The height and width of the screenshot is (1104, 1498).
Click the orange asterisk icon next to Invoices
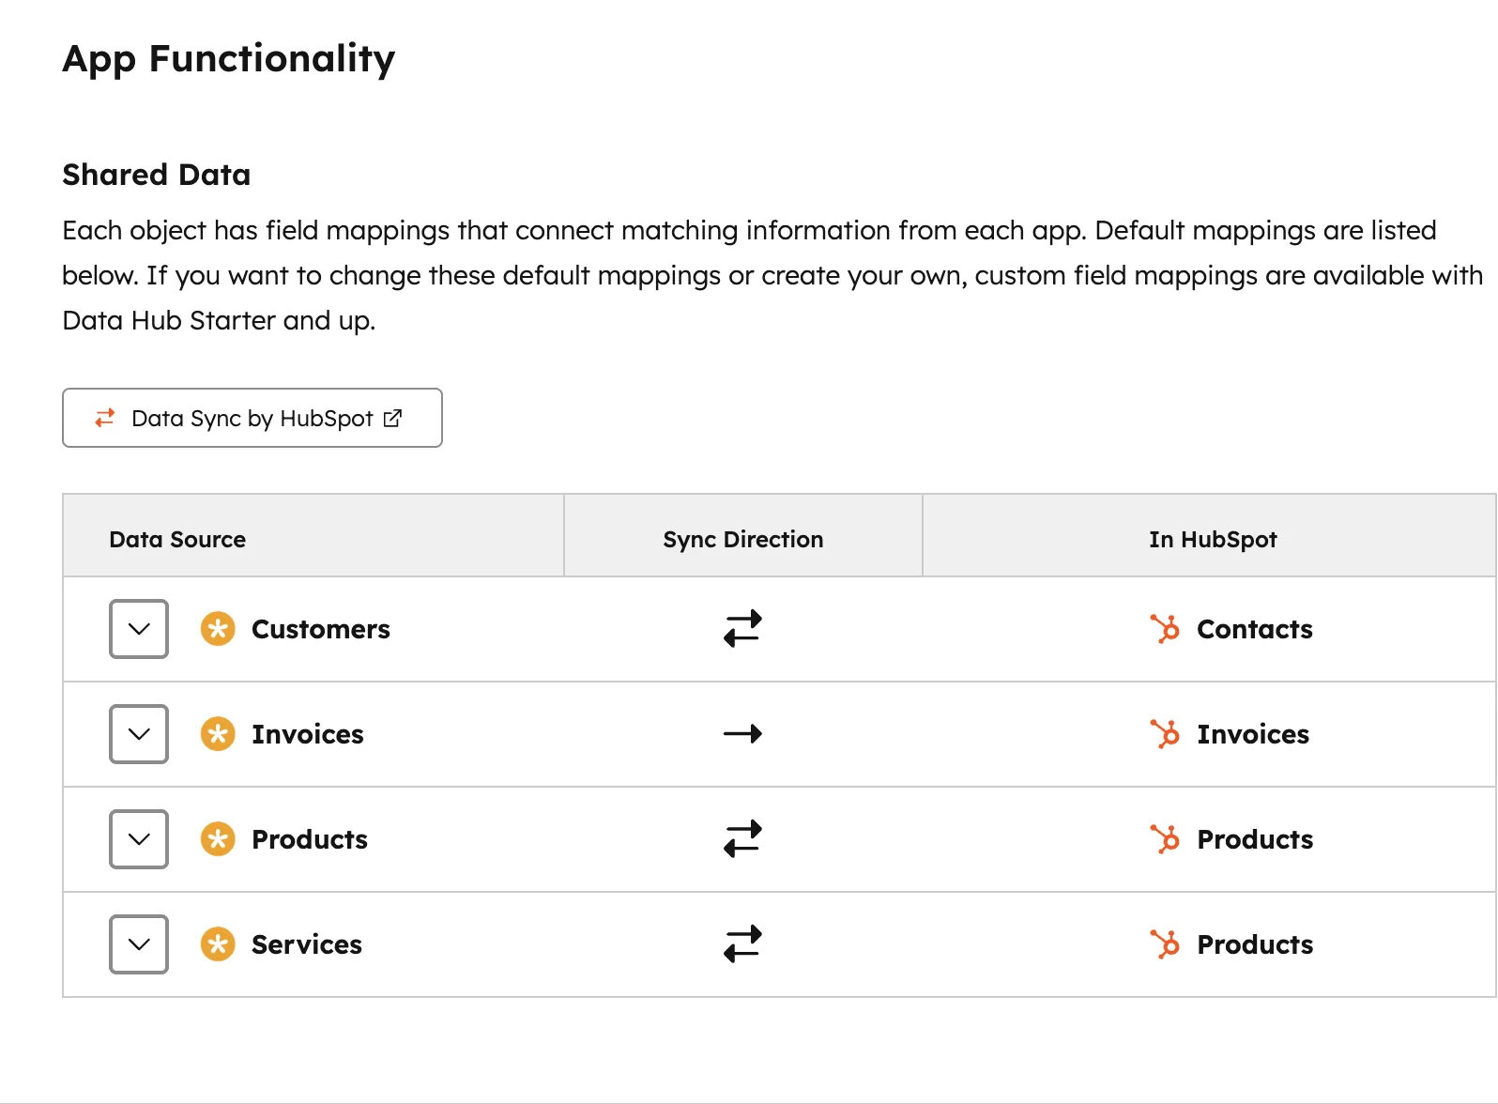tap(218, 734)
